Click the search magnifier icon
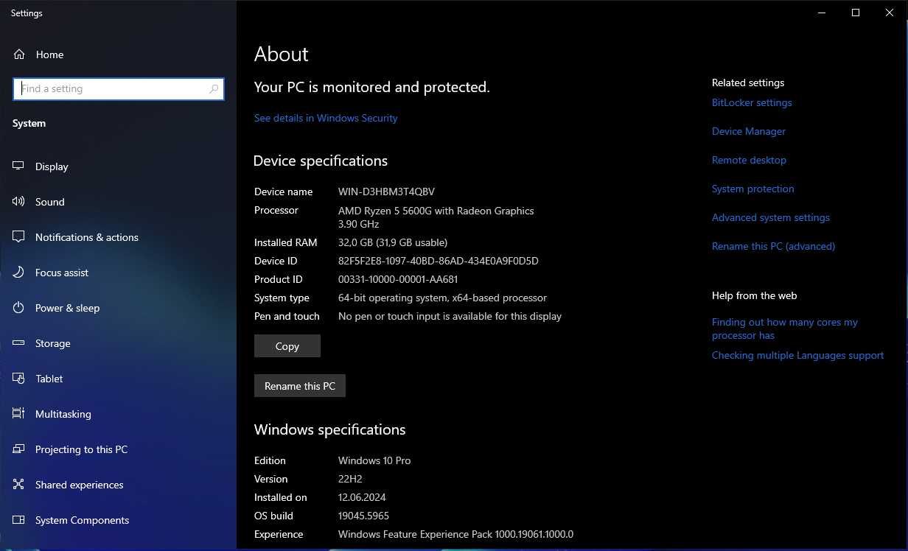 pyautogui.click(x=214, y=89)
